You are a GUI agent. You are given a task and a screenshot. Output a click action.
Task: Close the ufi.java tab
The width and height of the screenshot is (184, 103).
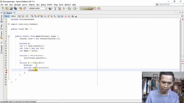[x=14, y=13]
